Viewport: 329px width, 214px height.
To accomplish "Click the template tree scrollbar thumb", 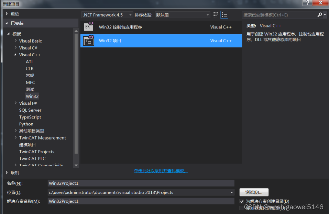I will (76, 94).
